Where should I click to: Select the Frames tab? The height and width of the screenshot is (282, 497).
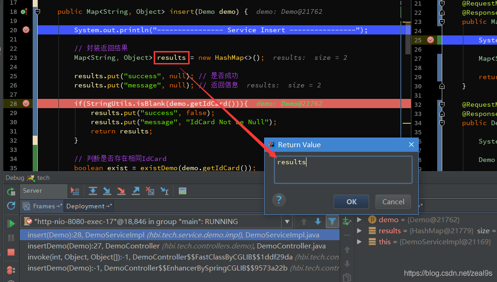[43, 206]
